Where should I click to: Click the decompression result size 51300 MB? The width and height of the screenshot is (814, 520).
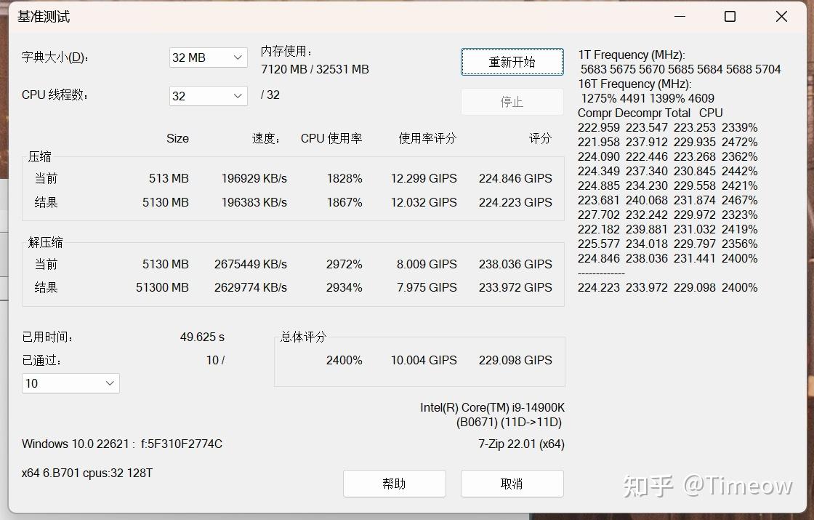pyautogui.click(x=162, y=287)
